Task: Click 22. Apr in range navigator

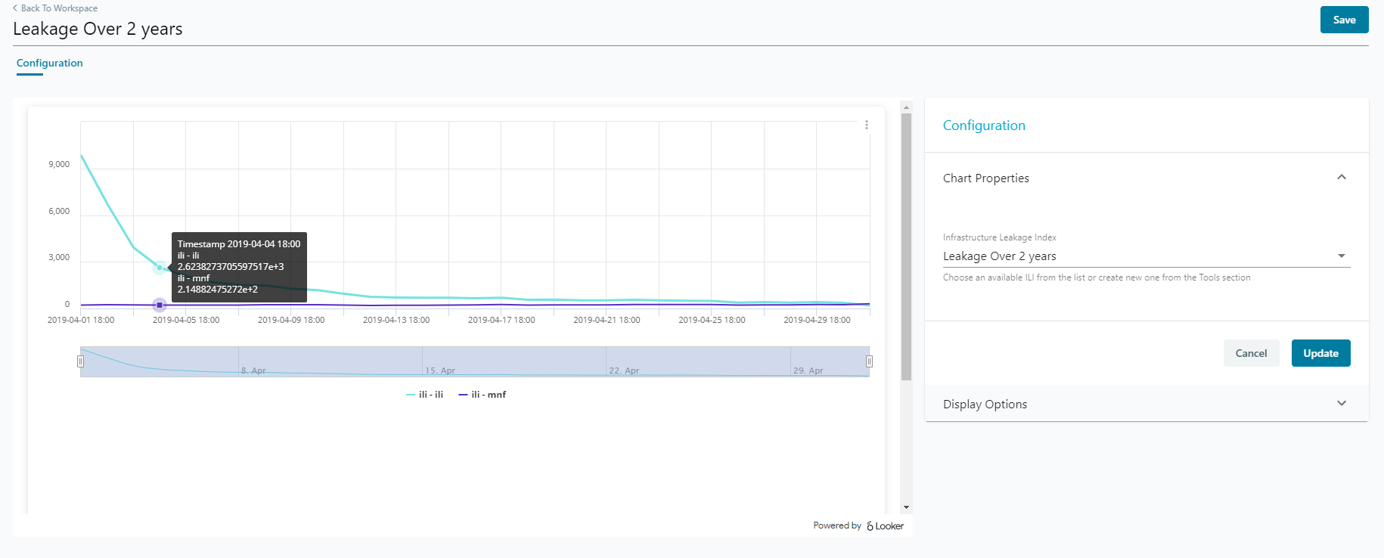Action: pyautogui.click(x=624, y=370)
